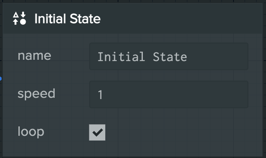Click the word State in name field

170,57
